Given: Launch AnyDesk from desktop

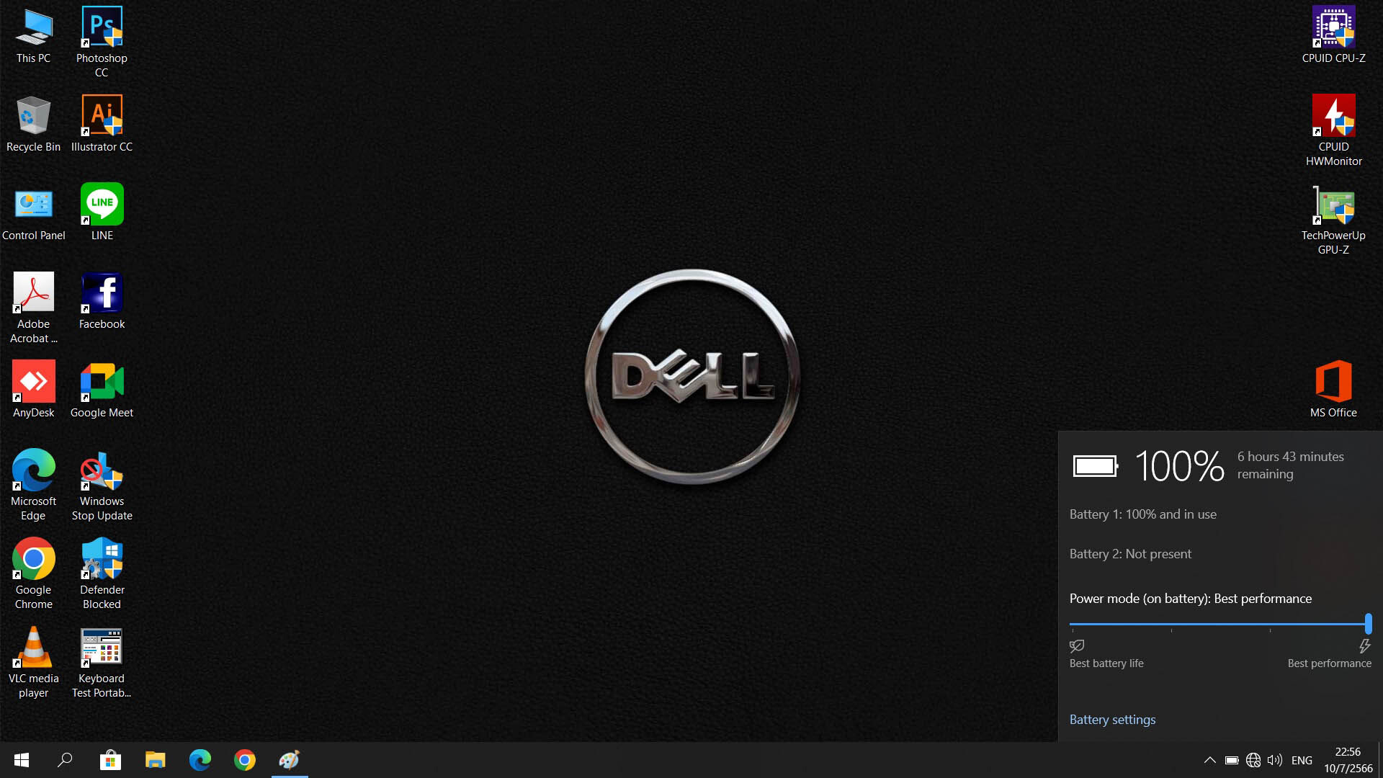Looking at the screenshot, I should (x=33, y=390).
